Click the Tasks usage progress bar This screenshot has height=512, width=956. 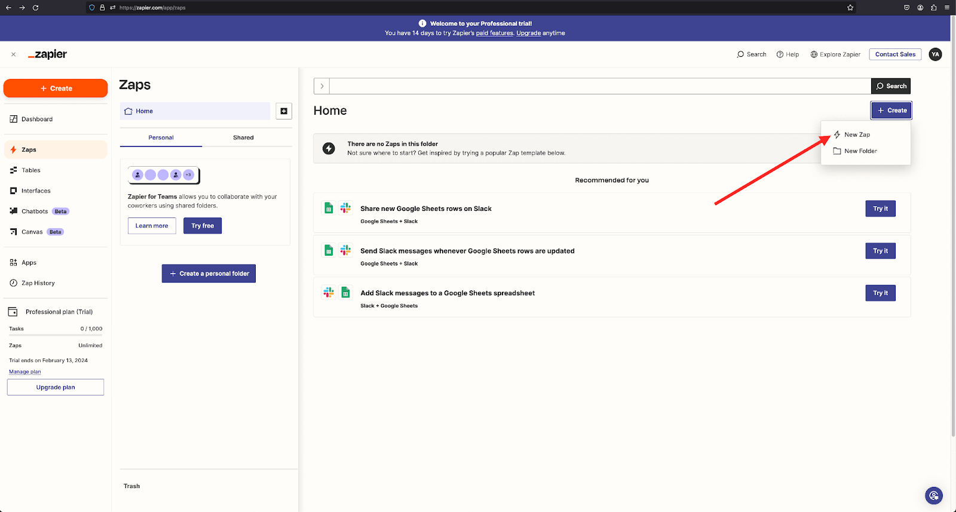coord(56,335)
